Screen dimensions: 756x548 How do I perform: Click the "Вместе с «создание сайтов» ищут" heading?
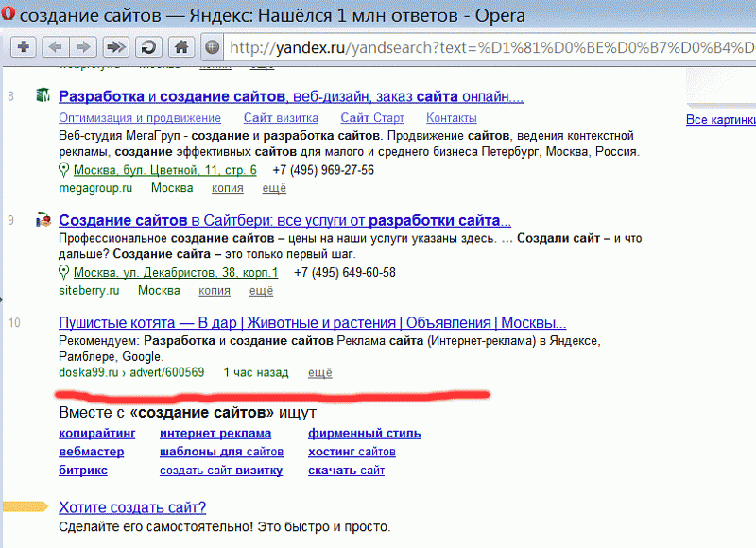(x=187, y=413)
